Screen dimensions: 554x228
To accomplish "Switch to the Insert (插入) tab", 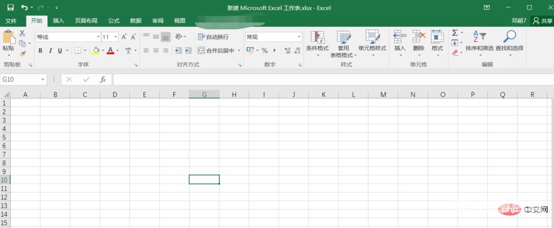I will point(58,21).
